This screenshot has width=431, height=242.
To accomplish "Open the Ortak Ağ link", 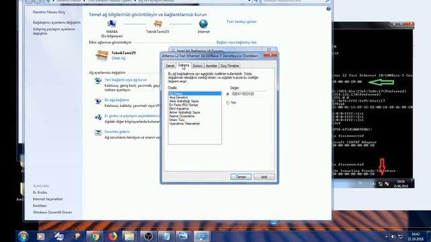I will pyautogui.click(x=119, y=58).
